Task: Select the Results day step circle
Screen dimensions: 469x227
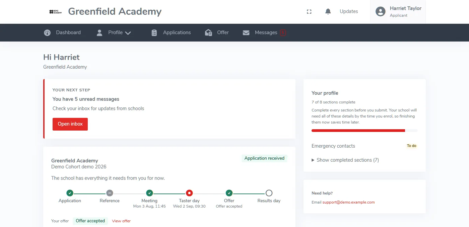Action: tap(269, 193)
